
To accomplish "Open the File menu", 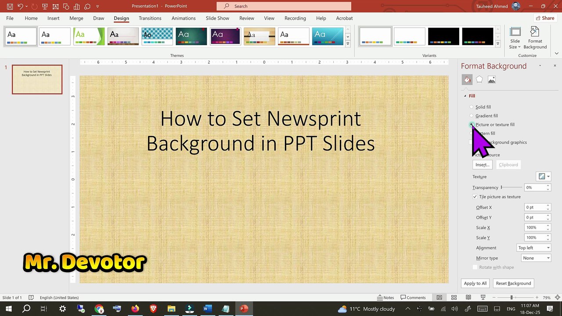I will coord(10,18).
